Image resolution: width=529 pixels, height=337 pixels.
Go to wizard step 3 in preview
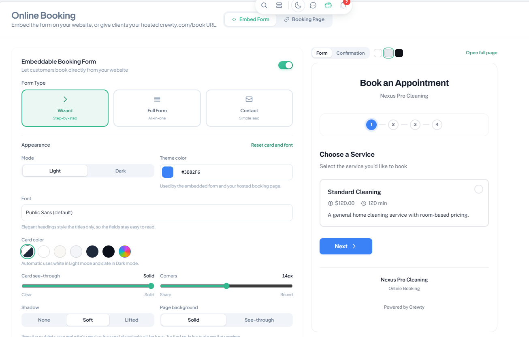tap(415, 125)
